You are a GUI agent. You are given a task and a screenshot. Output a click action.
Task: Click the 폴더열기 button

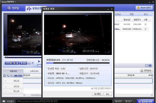(129, 101)
